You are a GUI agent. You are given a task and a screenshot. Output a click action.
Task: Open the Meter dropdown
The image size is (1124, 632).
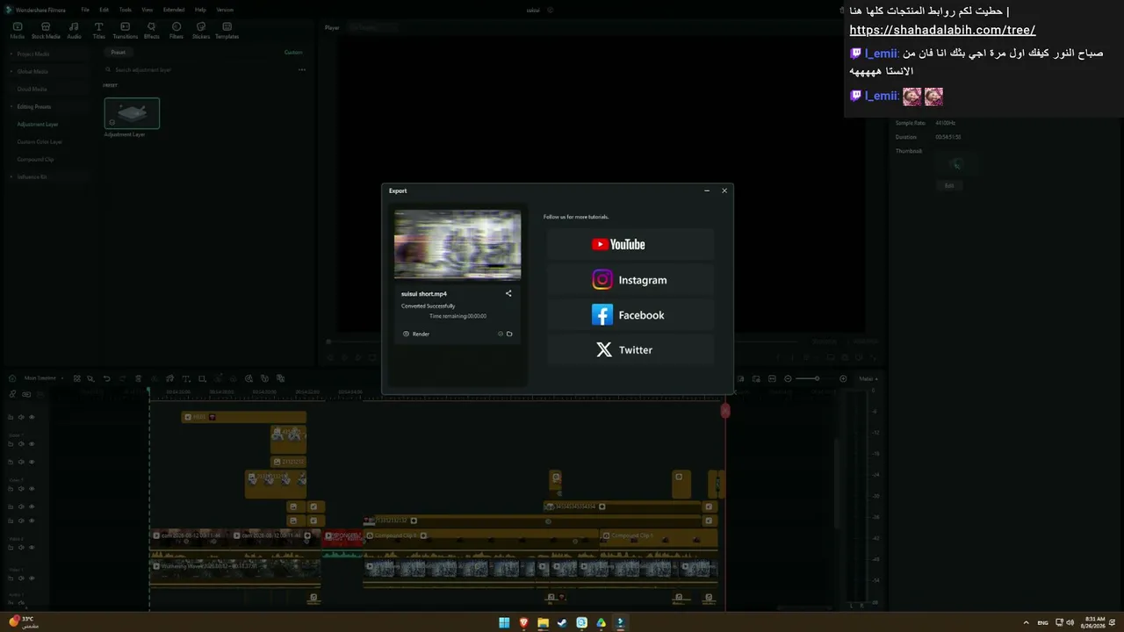[x=868, y=378]
